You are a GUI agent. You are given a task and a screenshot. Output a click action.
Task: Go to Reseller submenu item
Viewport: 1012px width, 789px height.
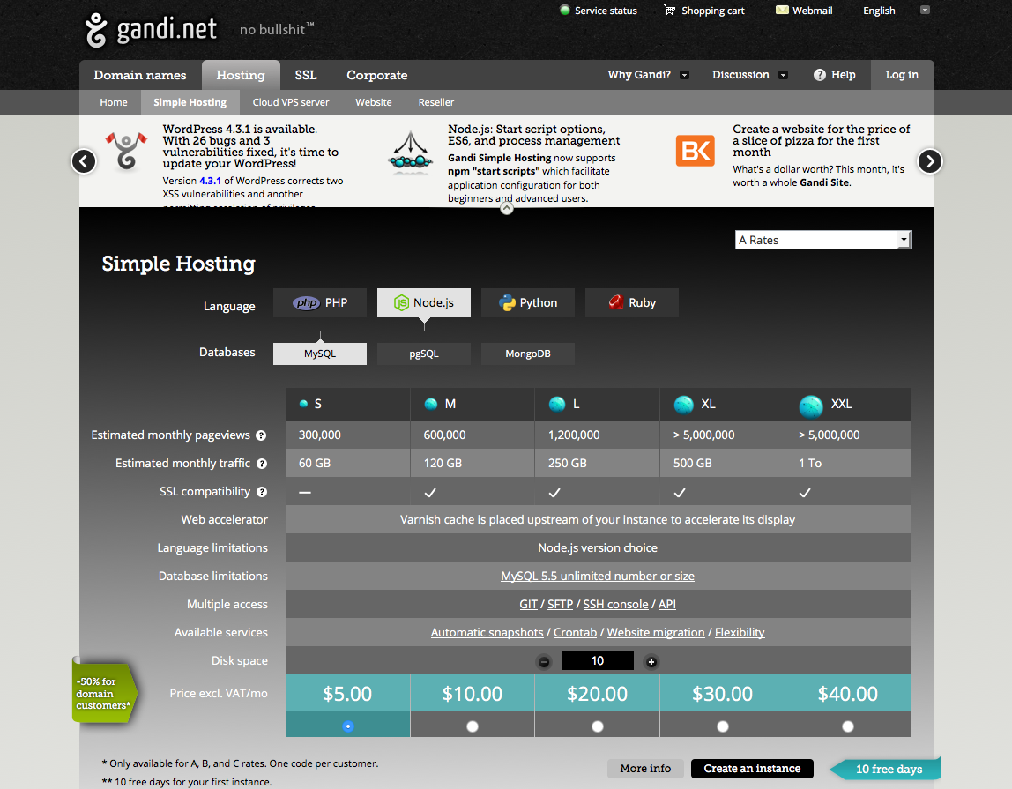[436, 102]
